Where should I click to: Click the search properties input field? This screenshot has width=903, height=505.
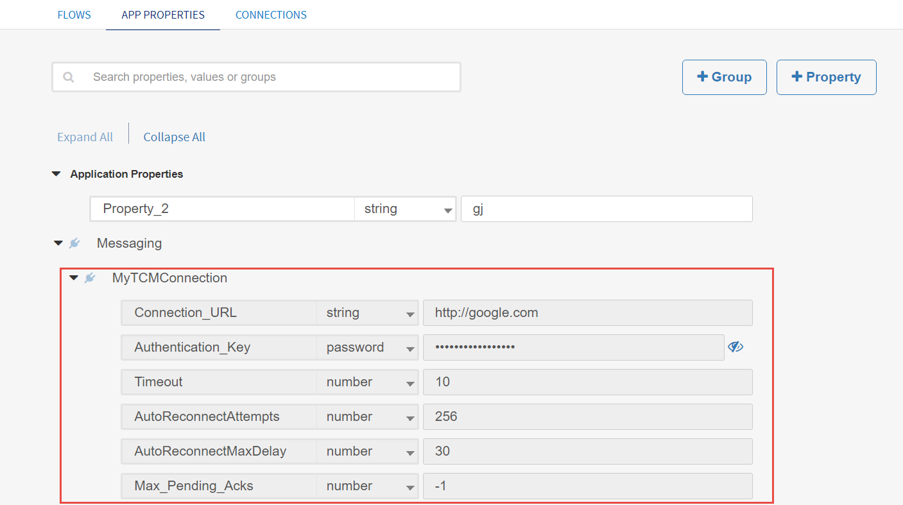coord(270,77)
